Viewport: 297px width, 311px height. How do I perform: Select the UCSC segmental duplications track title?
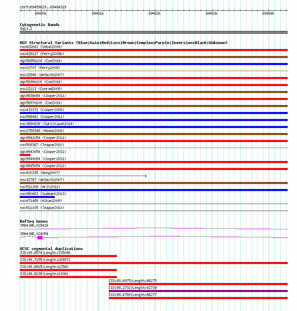pyautogui.click(x=51, y=249)
